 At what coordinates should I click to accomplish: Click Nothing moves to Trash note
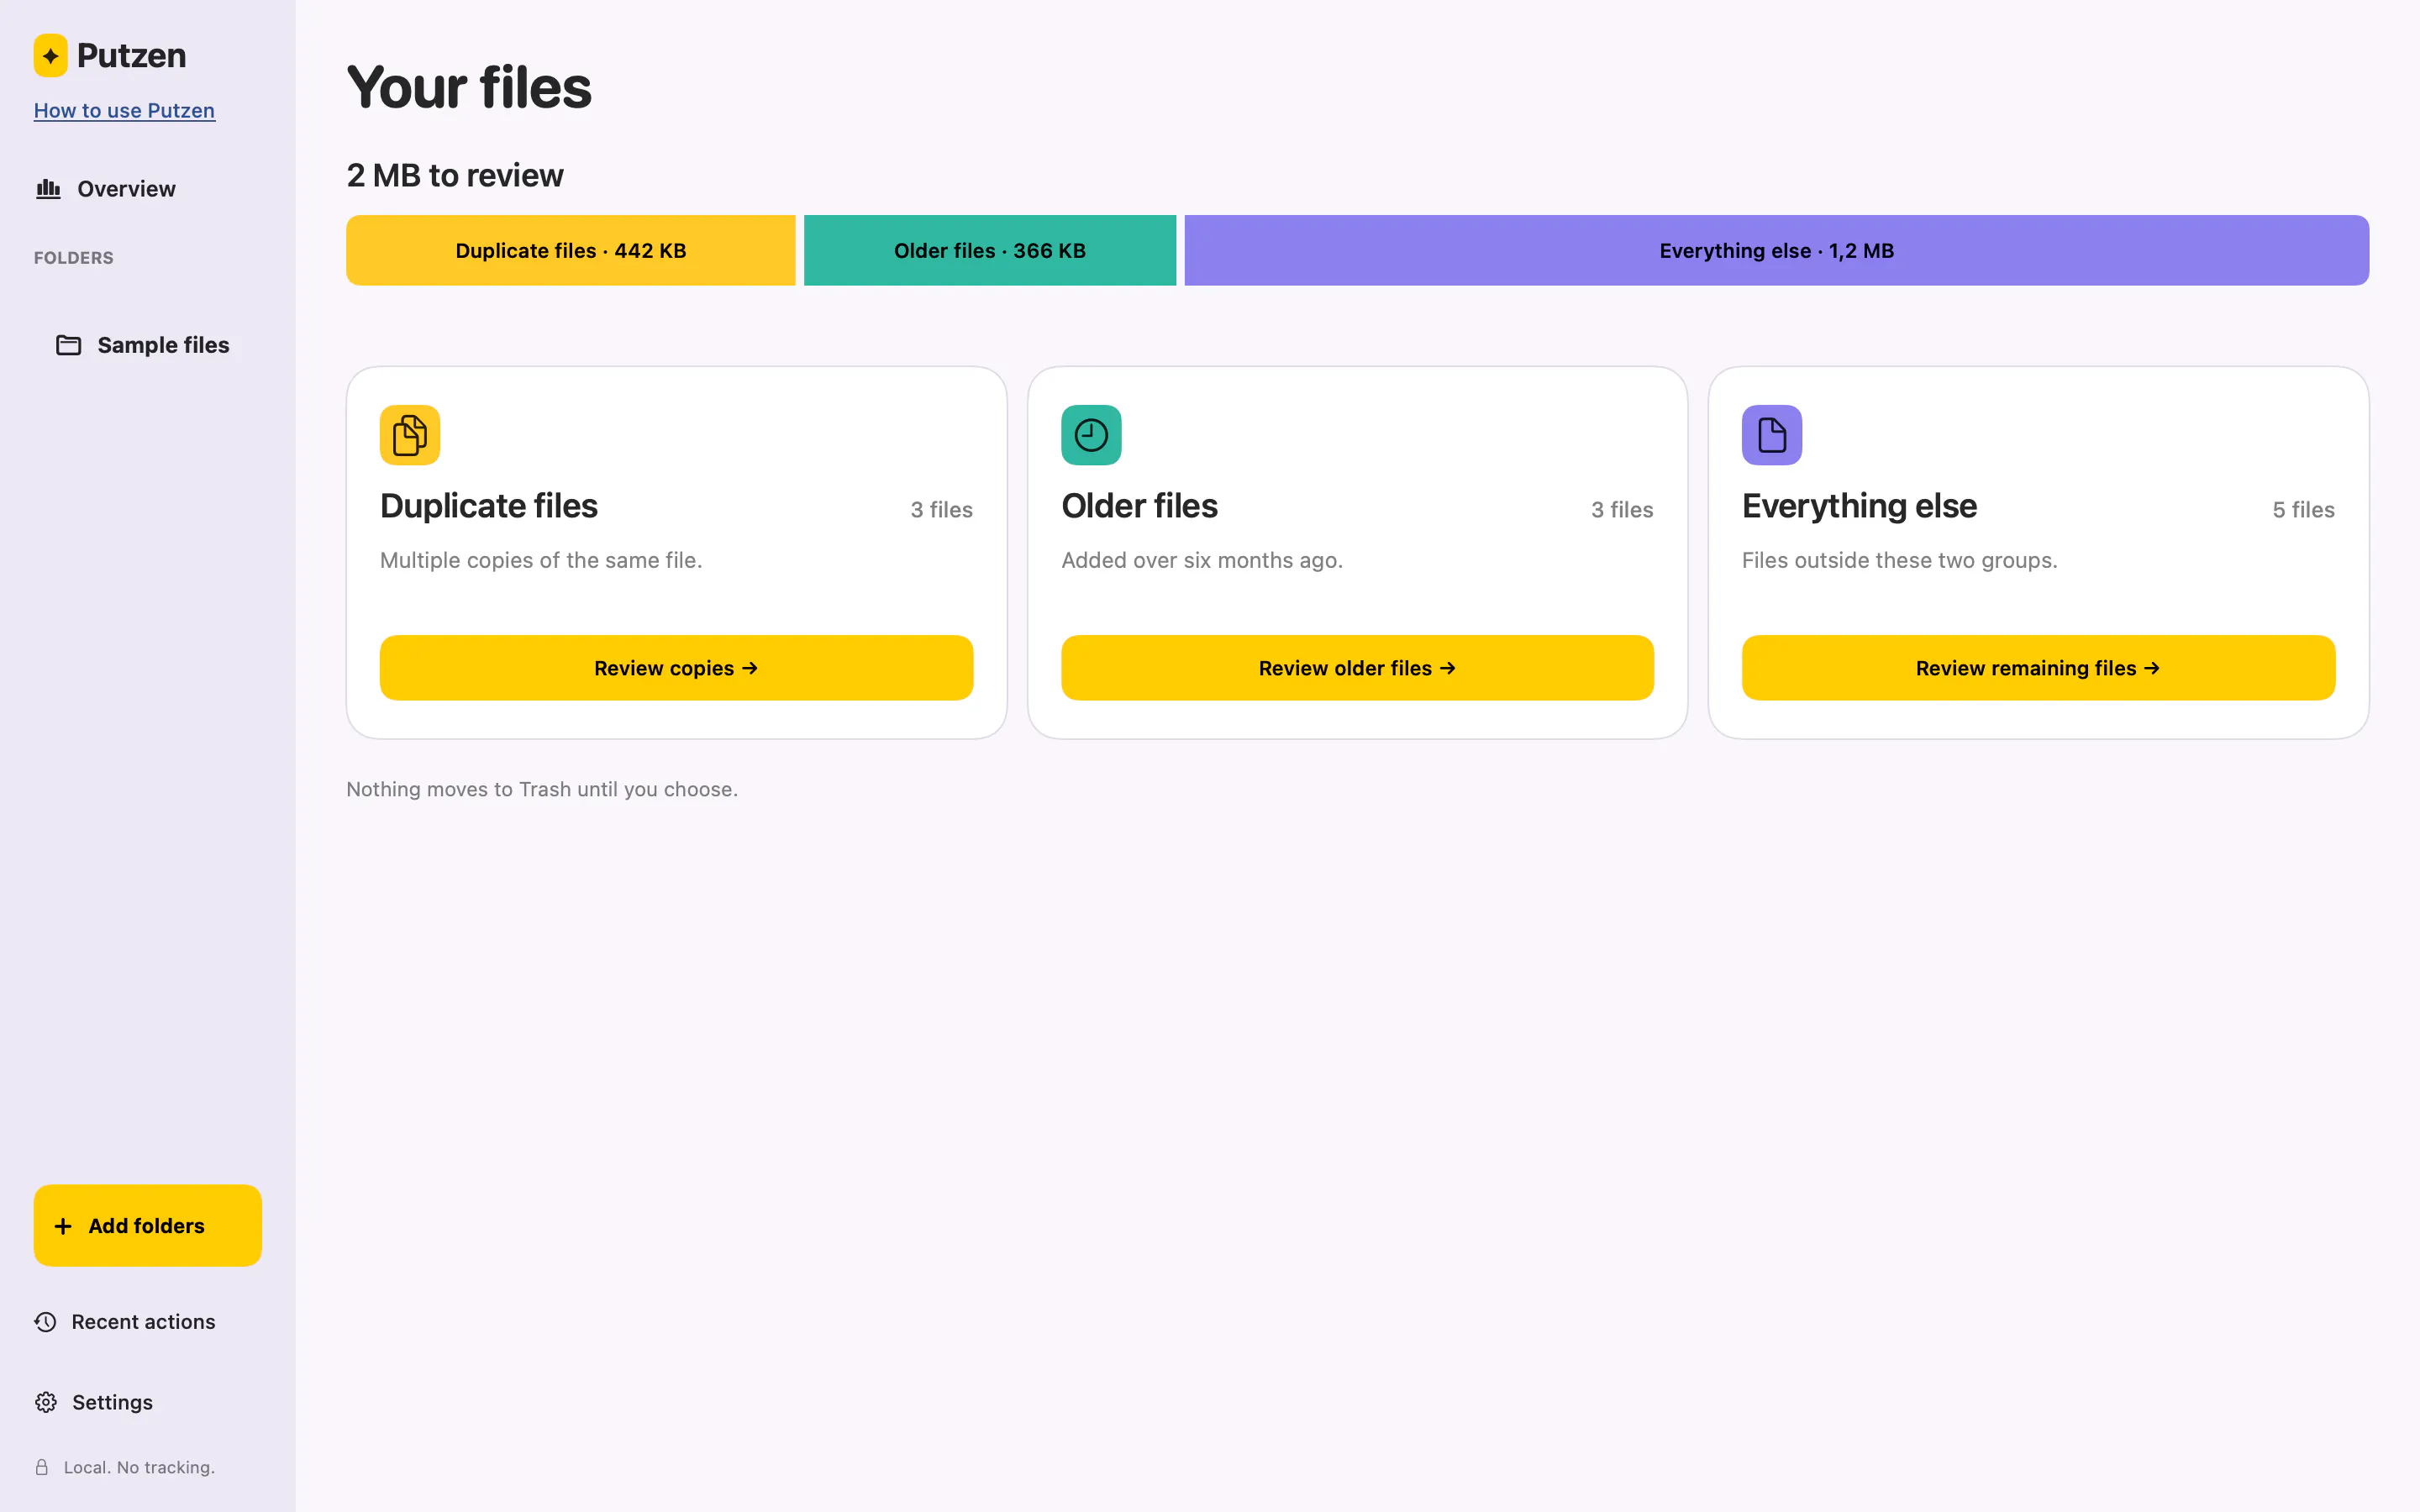pyautogui.click(x=542, y=789)
